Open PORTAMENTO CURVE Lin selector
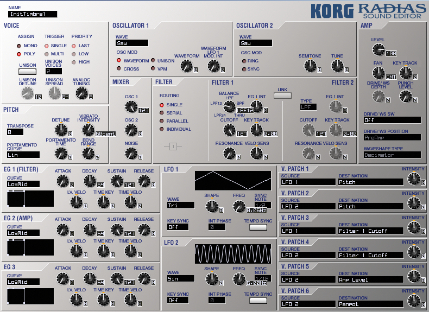429x312 pixels. 23,155
